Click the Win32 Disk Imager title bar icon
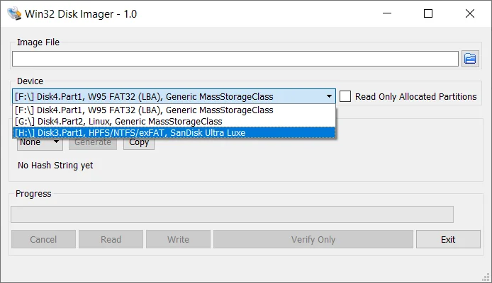Screen dimensions: 492x283 pyautogui.click(x=14, y=13)
